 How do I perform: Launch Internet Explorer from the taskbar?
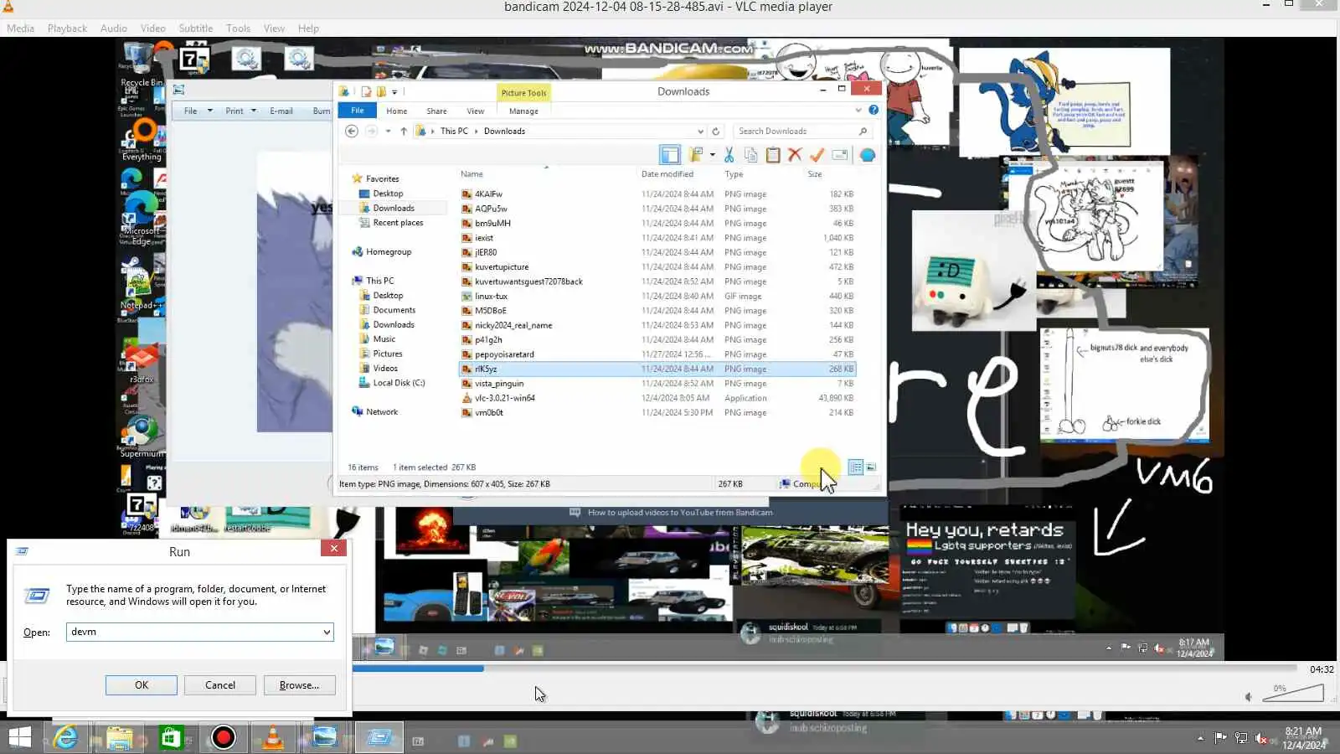pyautogui.click(x=65, y=737)
